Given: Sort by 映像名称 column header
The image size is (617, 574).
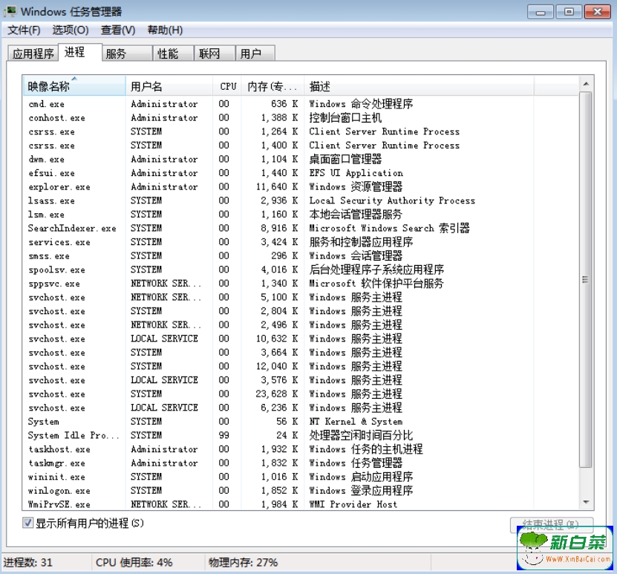Looking at the screenshot, I should (x=74, y=85).
